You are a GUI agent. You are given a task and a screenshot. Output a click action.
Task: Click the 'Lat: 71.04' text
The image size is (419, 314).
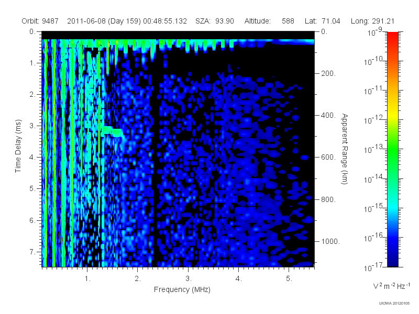322,21
